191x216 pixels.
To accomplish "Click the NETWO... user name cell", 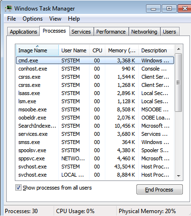I will (73, 158).
